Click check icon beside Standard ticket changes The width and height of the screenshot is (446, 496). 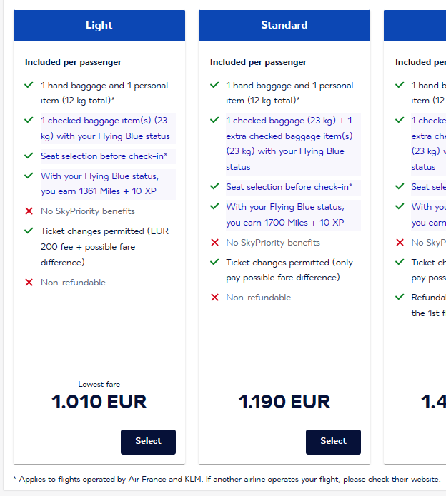point(214,262)
